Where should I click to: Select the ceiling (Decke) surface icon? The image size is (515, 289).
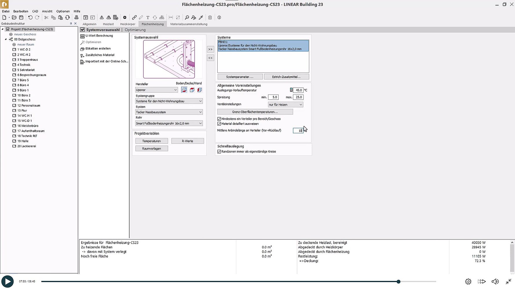[192, 90]
